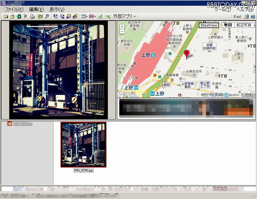Switch the map to 地図 view
The image size is (257, 199).
click(228, 25)
